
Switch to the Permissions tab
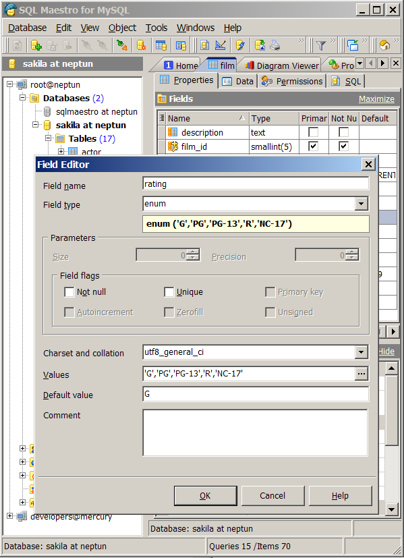click(292, 82)
